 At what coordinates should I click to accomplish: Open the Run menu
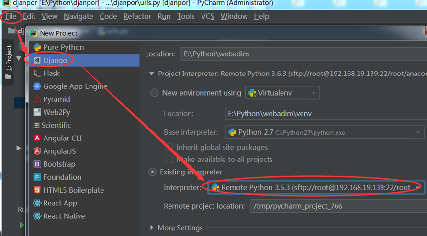(x=164, y=16)
